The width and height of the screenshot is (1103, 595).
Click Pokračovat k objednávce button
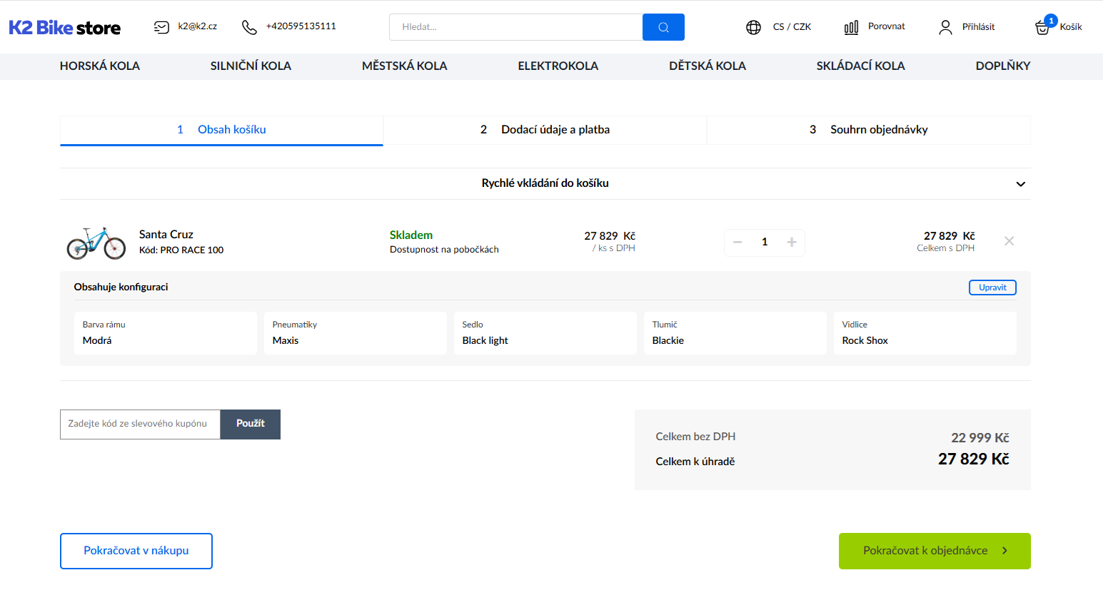pyautogui.click(x=935, y=551)
